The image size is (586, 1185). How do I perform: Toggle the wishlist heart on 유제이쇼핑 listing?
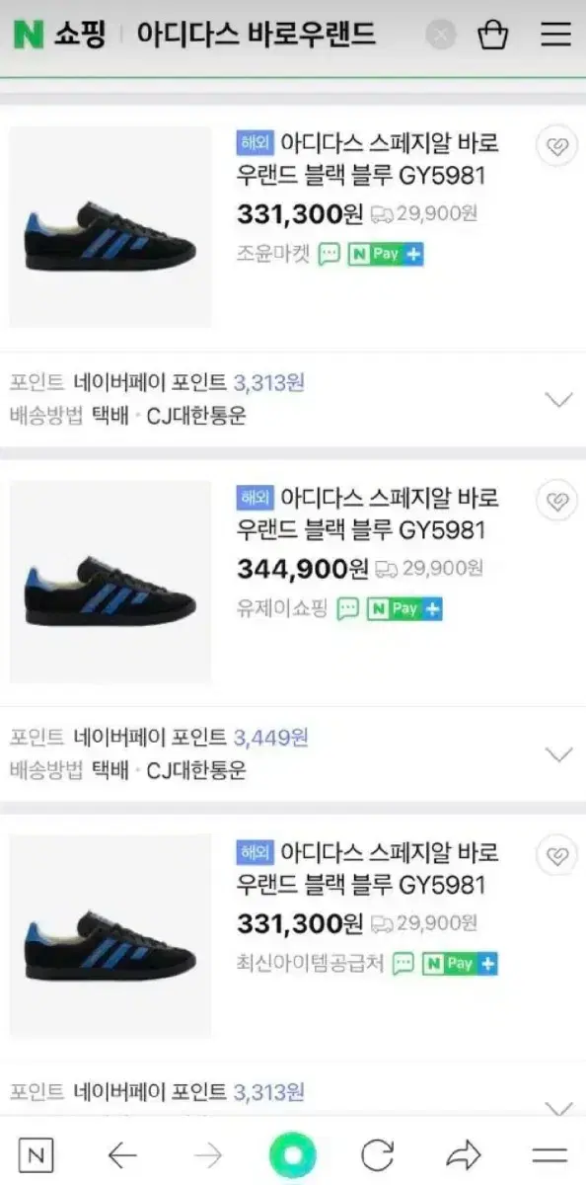(557, 501)
